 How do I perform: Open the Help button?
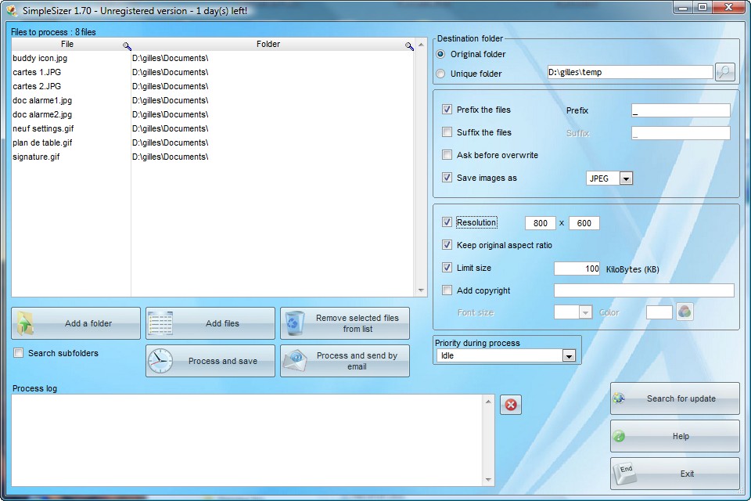click(x=675, y=436)
